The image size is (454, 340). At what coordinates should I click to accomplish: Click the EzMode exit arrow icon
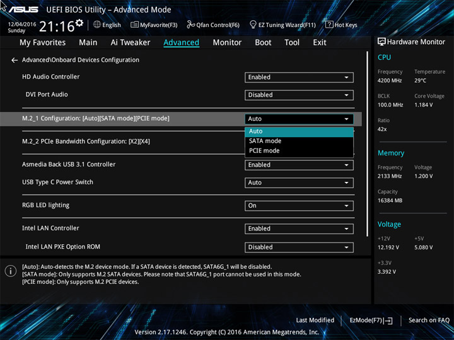click(388, 320)
